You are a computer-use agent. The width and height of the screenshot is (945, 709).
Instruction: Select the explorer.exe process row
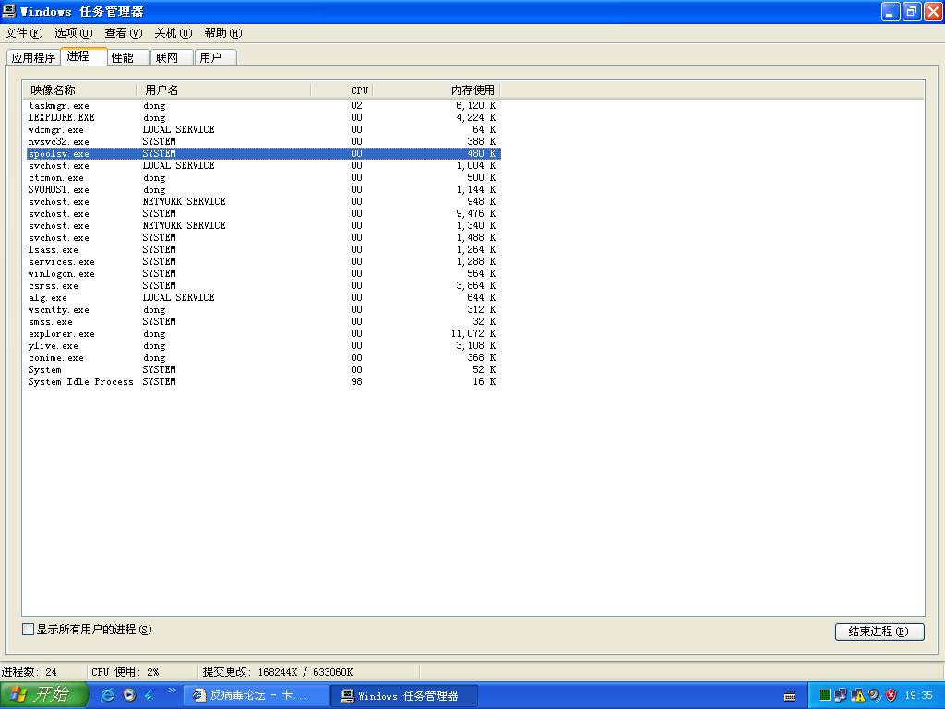263,334
